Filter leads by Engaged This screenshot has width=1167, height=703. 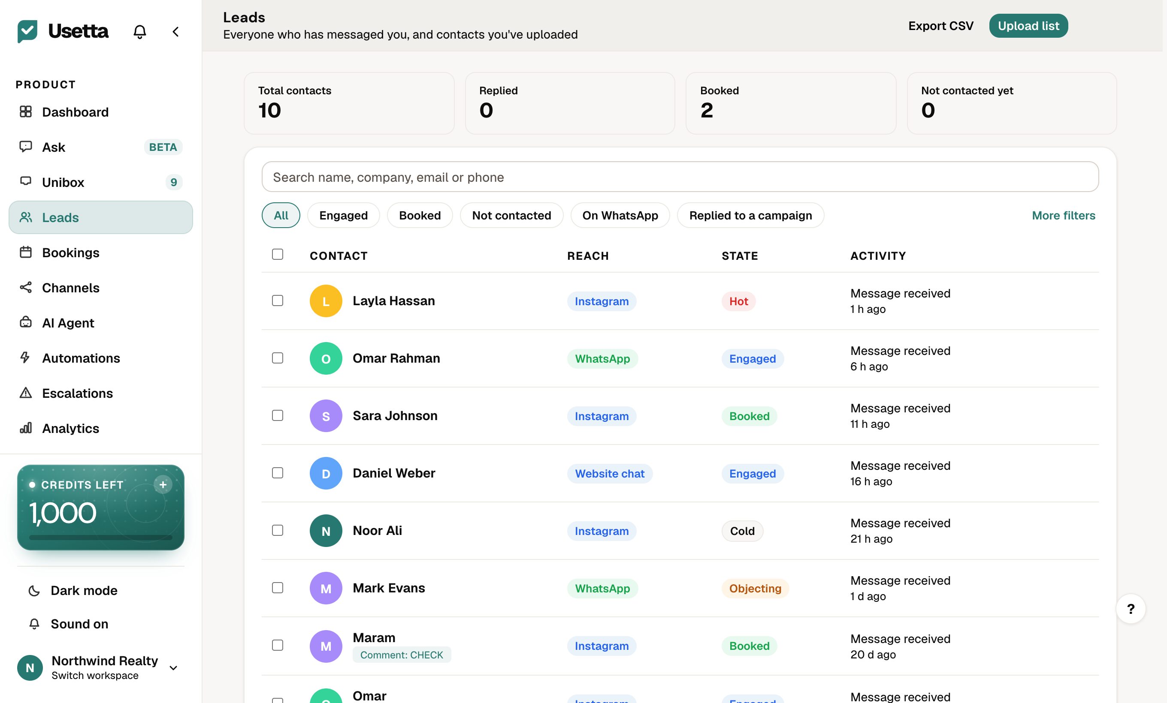(x=343, y=215)
